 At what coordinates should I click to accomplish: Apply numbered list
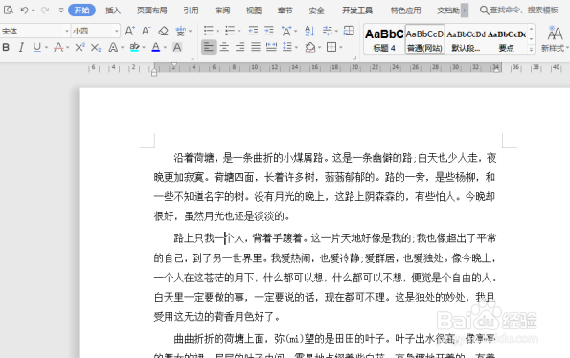tap(230, 31)
